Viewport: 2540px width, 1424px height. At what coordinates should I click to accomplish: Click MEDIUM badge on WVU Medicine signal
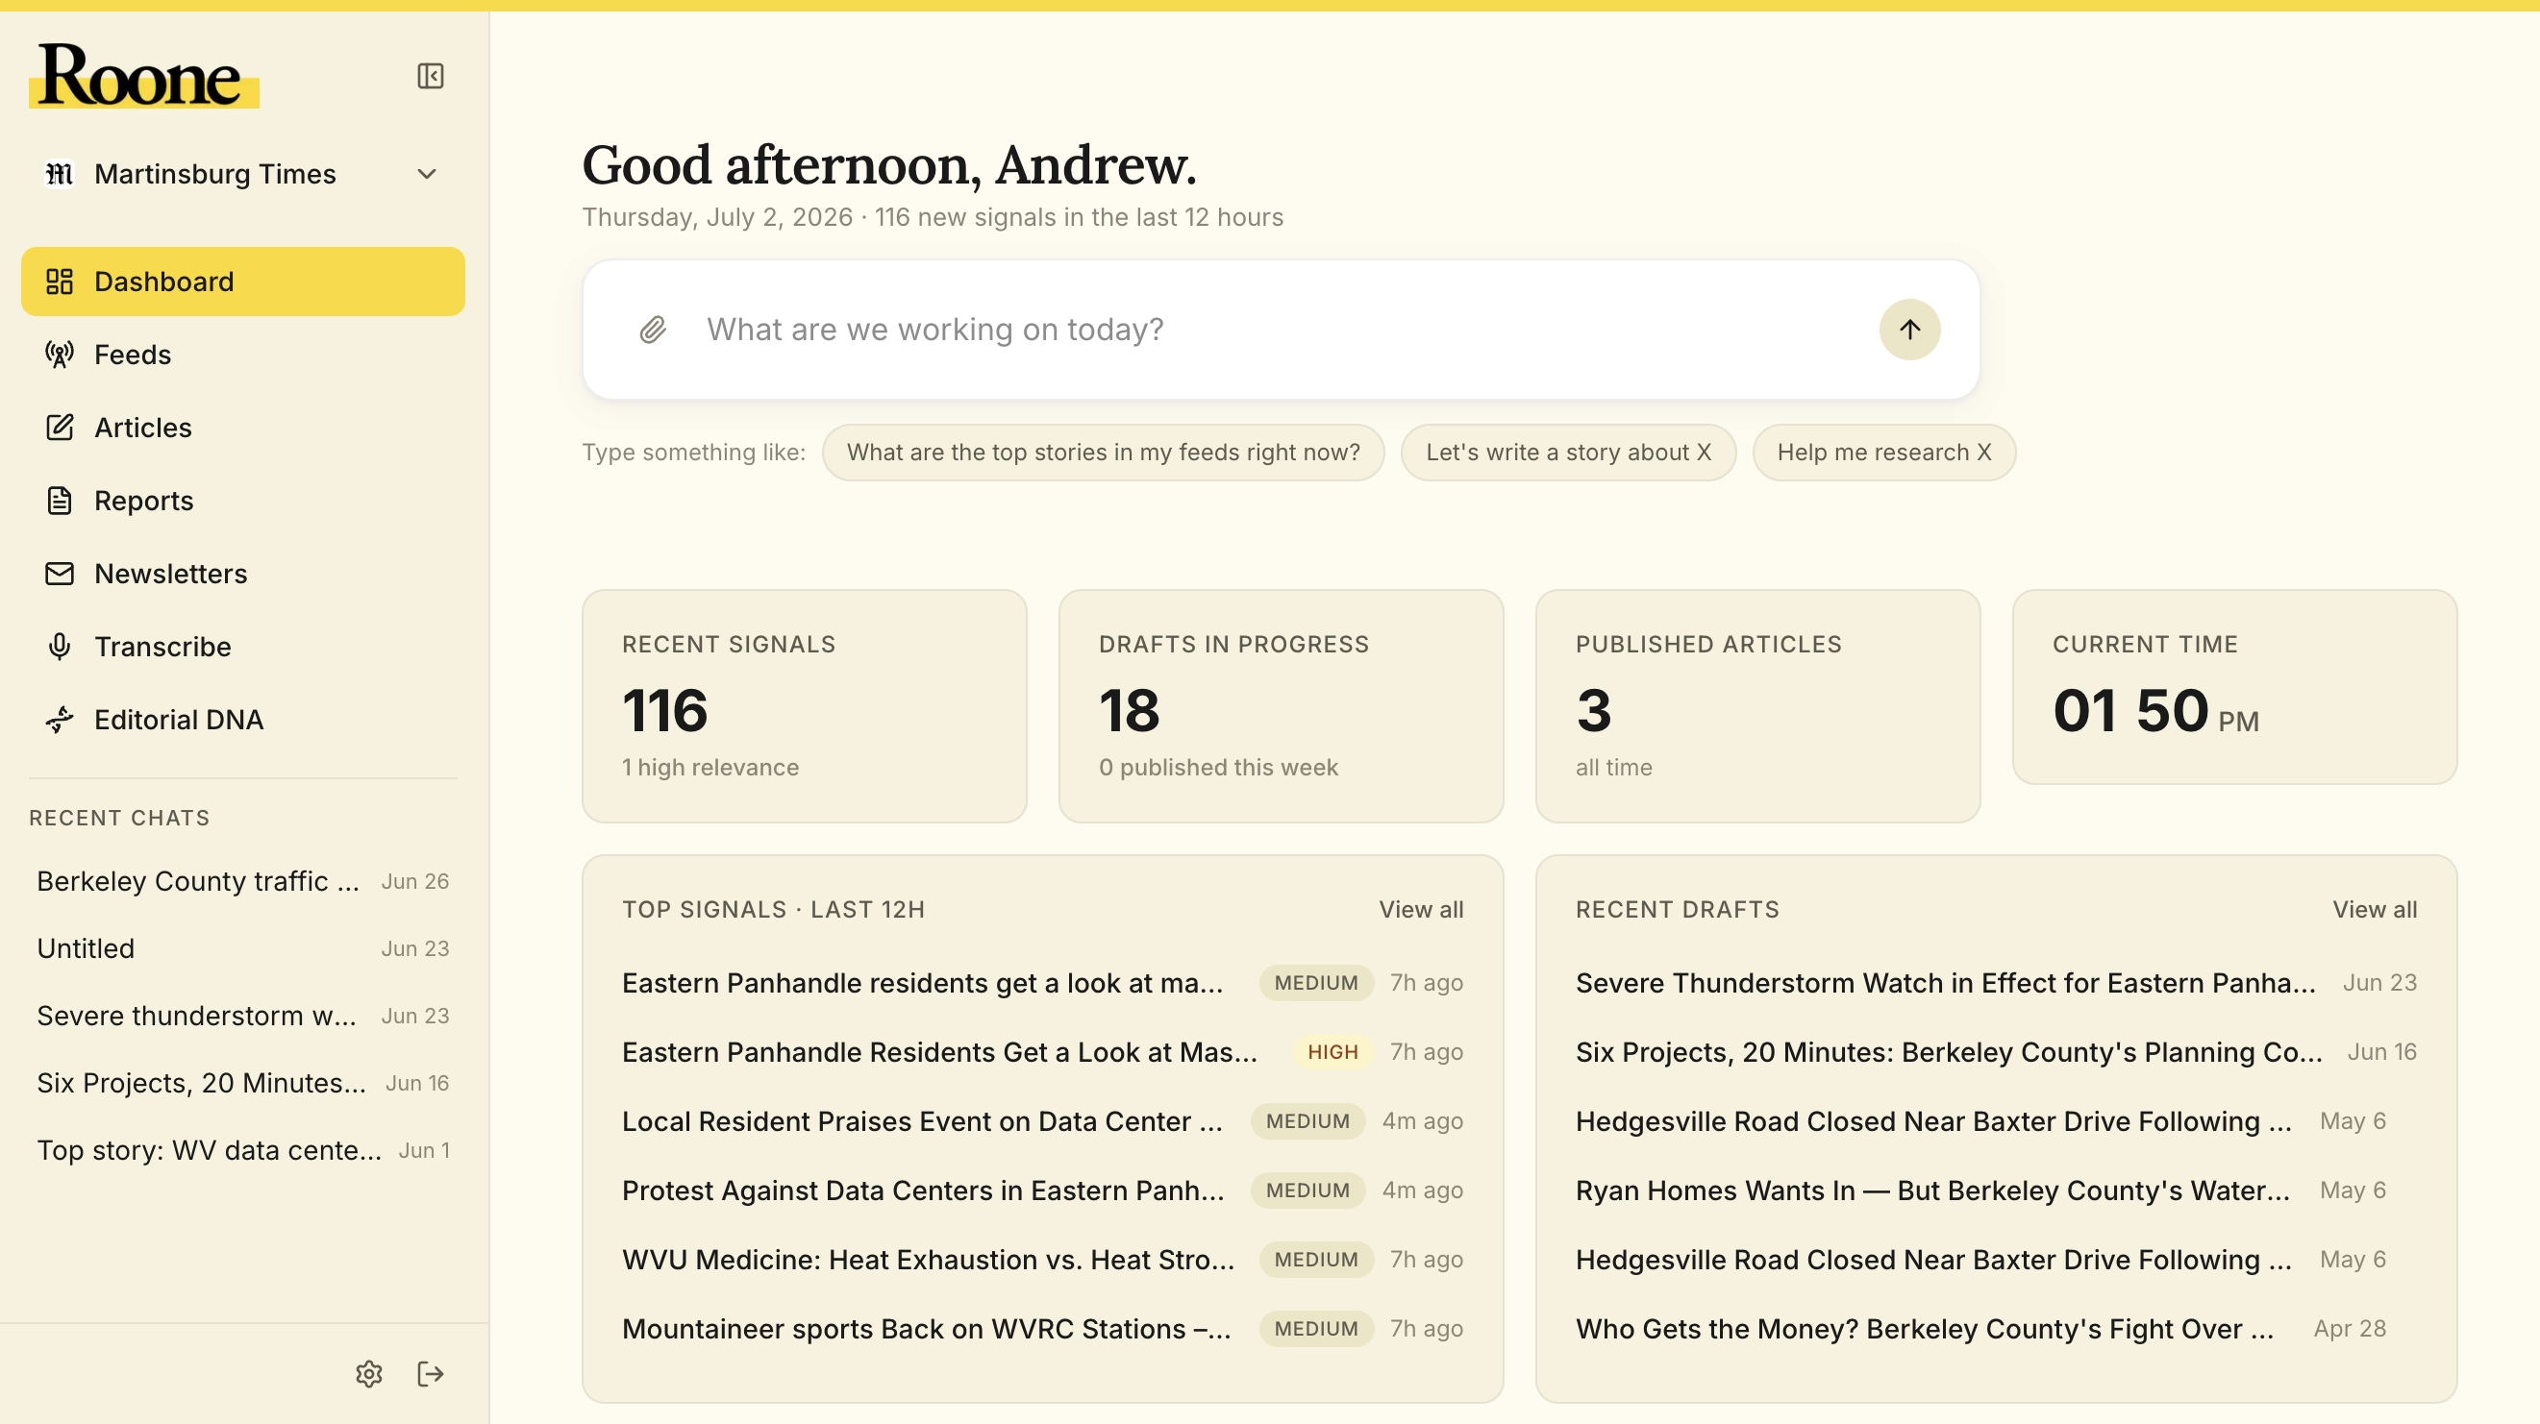[x=1315, y=1260]
